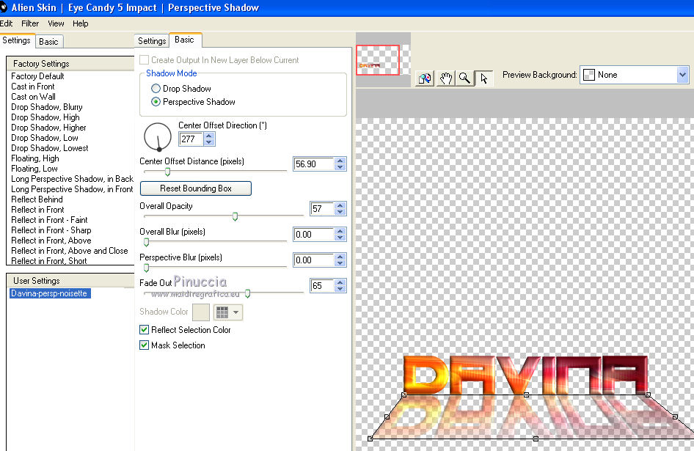
Task: Click Center Offset Direction input field
Action: point(191,139)
